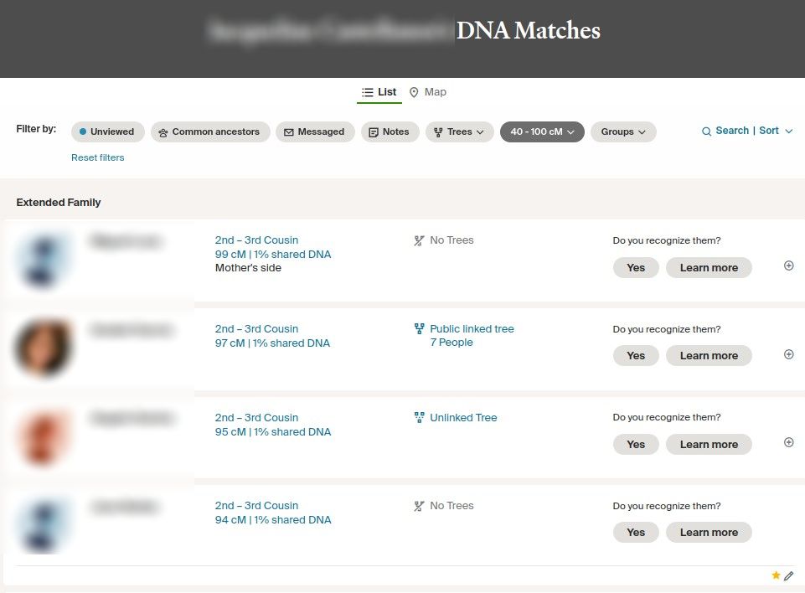
Task: Click the profile photo of the 97 cM match
Action: pyautogui.click(x=44, y=348)
